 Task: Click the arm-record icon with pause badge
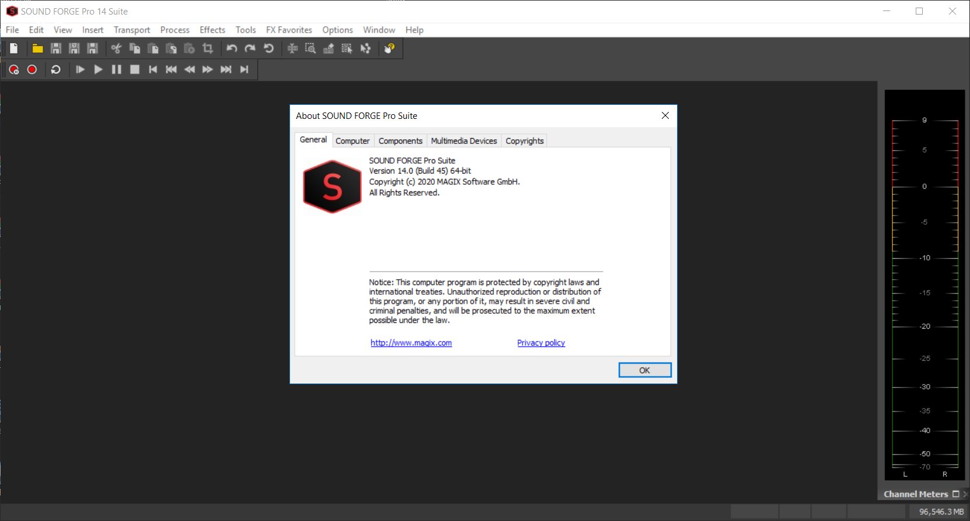click(x=14, y=69)
